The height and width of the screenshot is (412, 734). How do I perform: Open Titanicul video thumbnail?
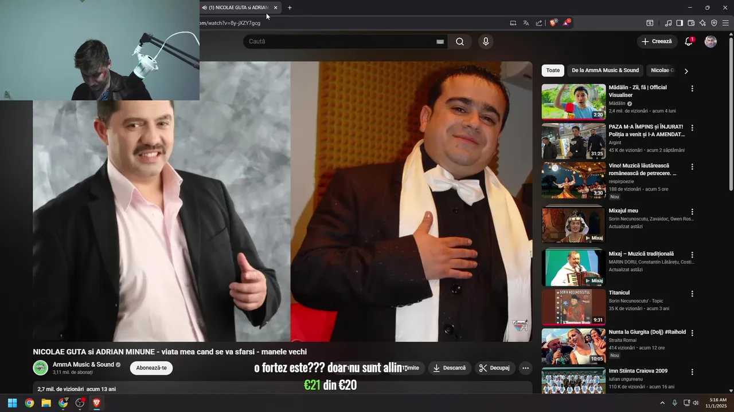[x=573, y=307]
